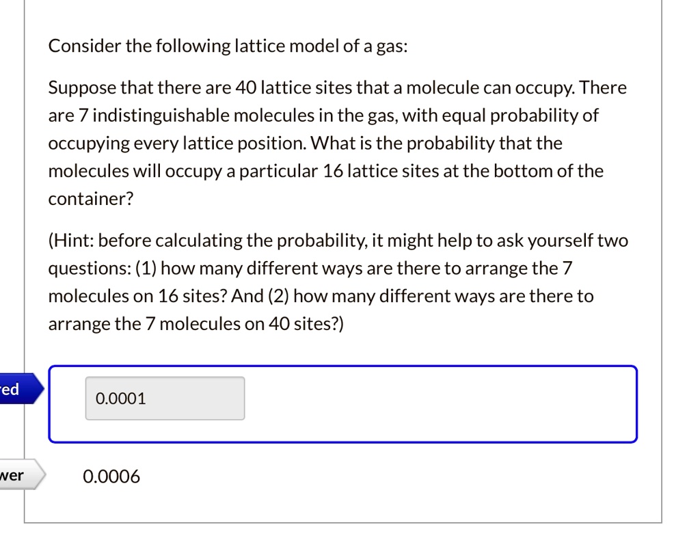Image resolution: width=700 pixels, height=557 pixels.
Task: Click heading 'Consider the following lattice model'
Action: coord(228,46)
